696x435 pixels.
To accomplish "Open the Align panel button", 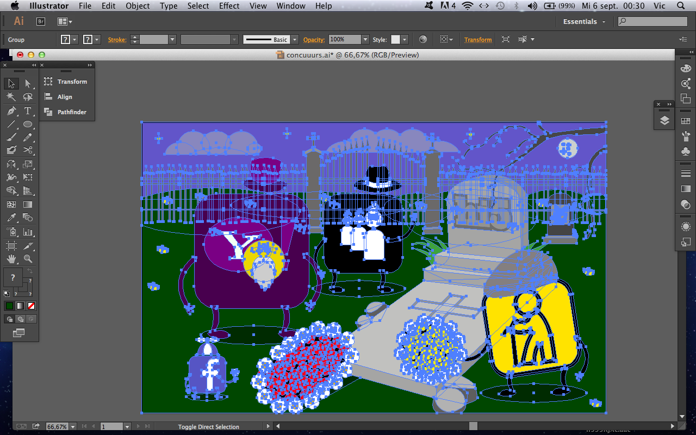I will coord(59,97).
